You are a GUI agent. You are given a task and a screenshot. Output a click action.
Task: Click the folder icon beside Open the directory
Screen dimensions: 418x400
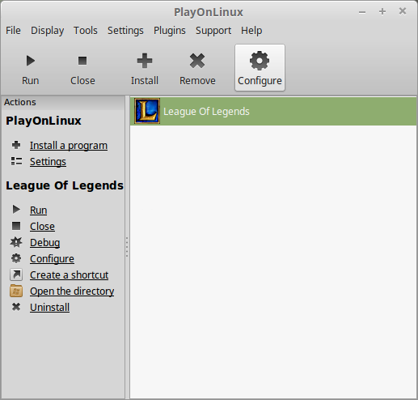(x=16, y=291)
